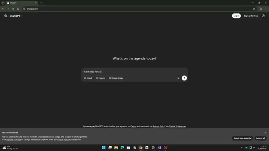Open the browser profile icon
This screenshot has height=151, width=269.
261,9
